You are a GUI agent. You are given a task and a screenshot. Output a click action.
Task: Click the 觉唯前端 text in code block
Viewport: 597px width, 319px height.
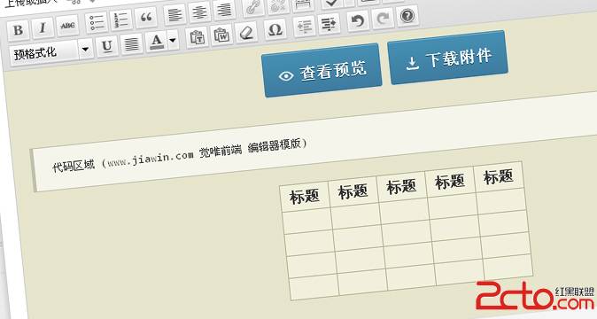click(x=221, y=152)
